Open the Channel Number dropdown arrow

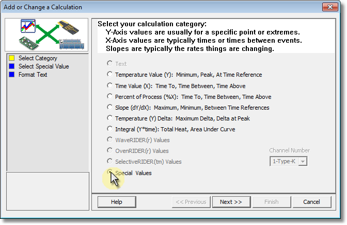point(303,162)
